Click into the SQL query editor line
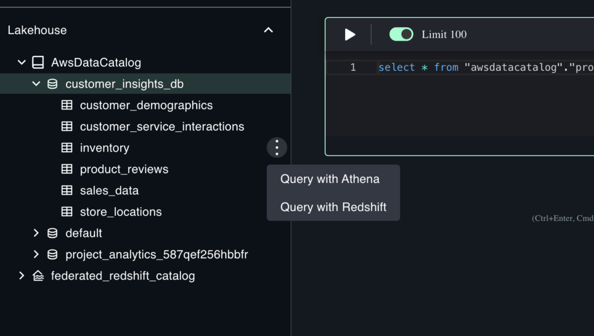Image resolution: width=594 pixels, height=336 pixels. [x=486, y=67]
